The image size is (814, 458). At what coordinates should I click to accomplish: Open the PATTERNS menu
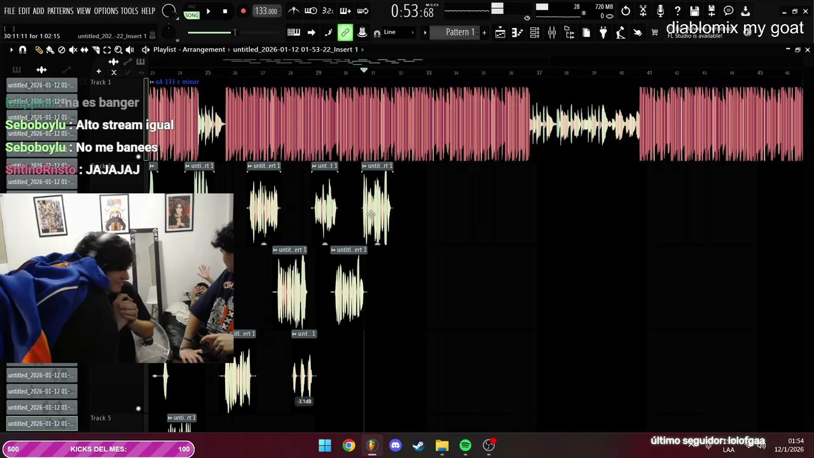tap(60, 11)
